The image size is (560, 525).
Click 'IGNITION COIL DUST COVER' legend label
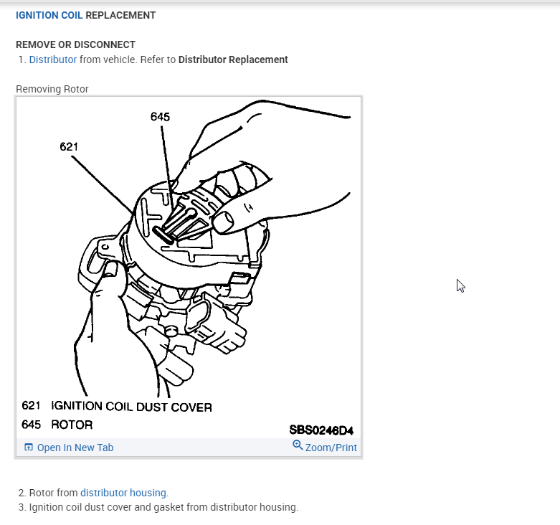[131, 407]
